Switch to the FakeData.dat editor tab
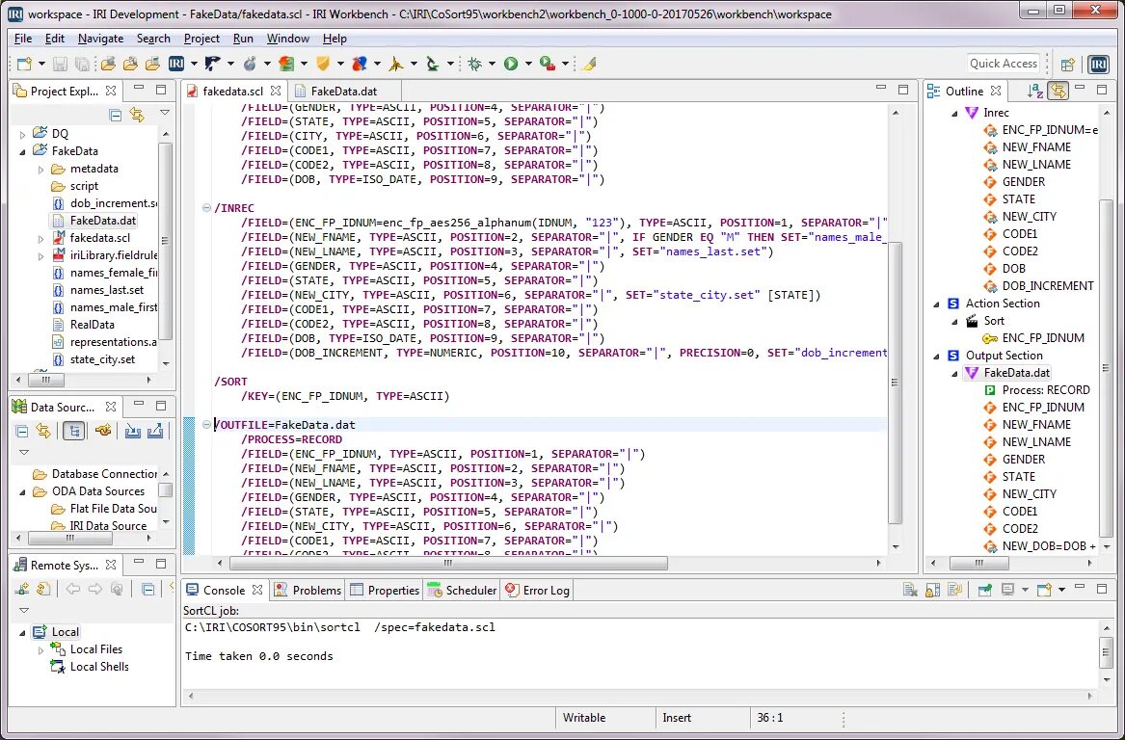Image resolution: width=1125 pixels, height=740 pixels. tap(344, 92)
